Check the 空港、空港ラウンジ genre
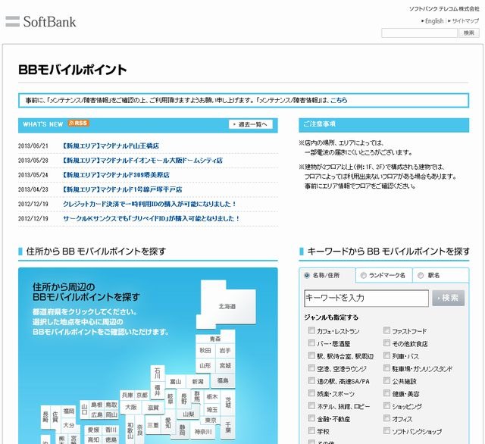Viewport: 485px width, 444px height. (x=311, y=368)
